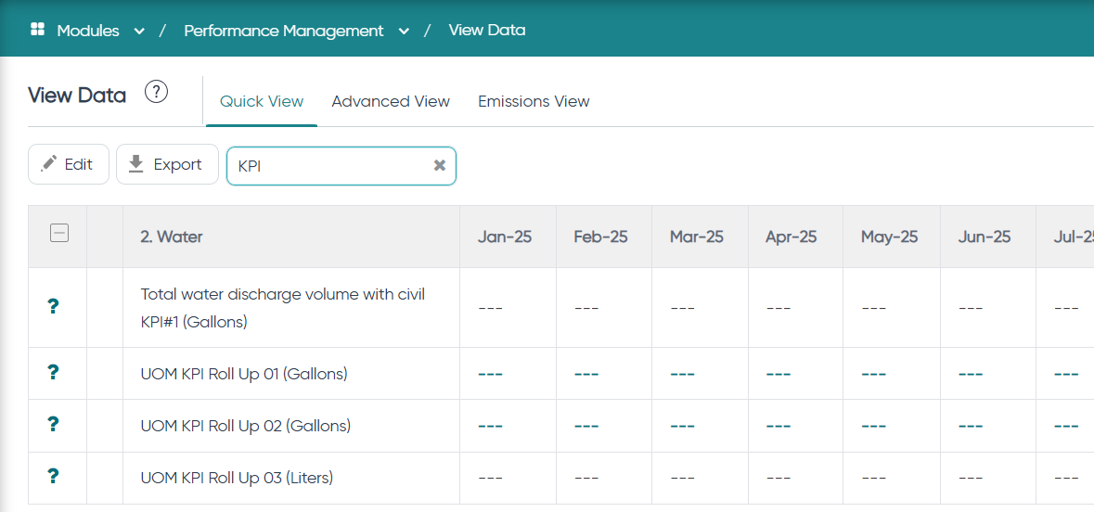This screenshot has height=512, width=1094.
Task: Expand the Performance Management dropdown chevron
Action: tap(404, 32)
